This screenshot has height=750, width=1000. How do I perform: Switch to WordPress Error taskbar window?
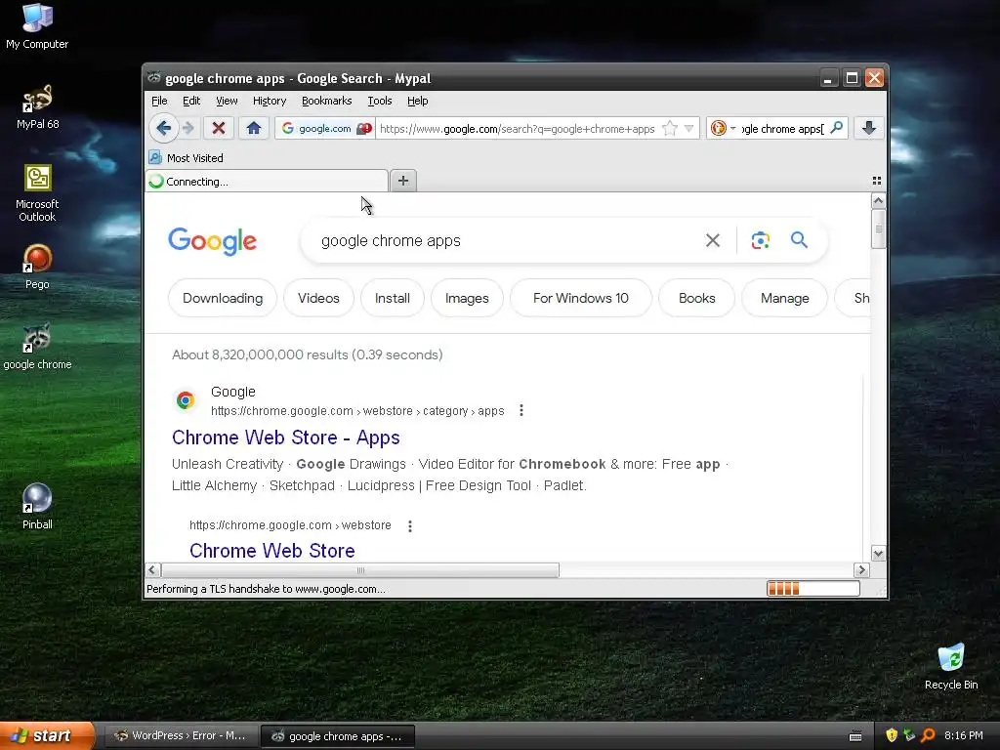point(180,735)
